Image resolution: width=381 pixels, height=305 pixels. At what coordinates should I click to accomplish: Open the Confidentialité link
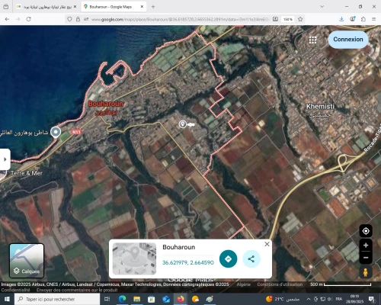coord(16,290)
